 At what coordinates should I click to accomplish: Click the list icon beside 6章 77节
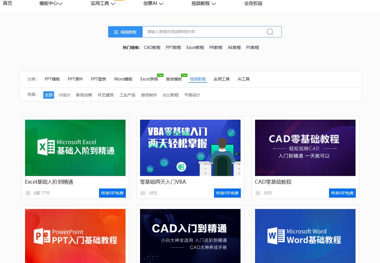(28, 193)
